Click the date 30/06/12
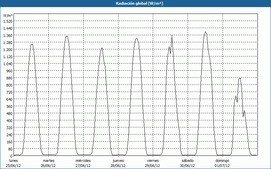 [x=187, y=166]
